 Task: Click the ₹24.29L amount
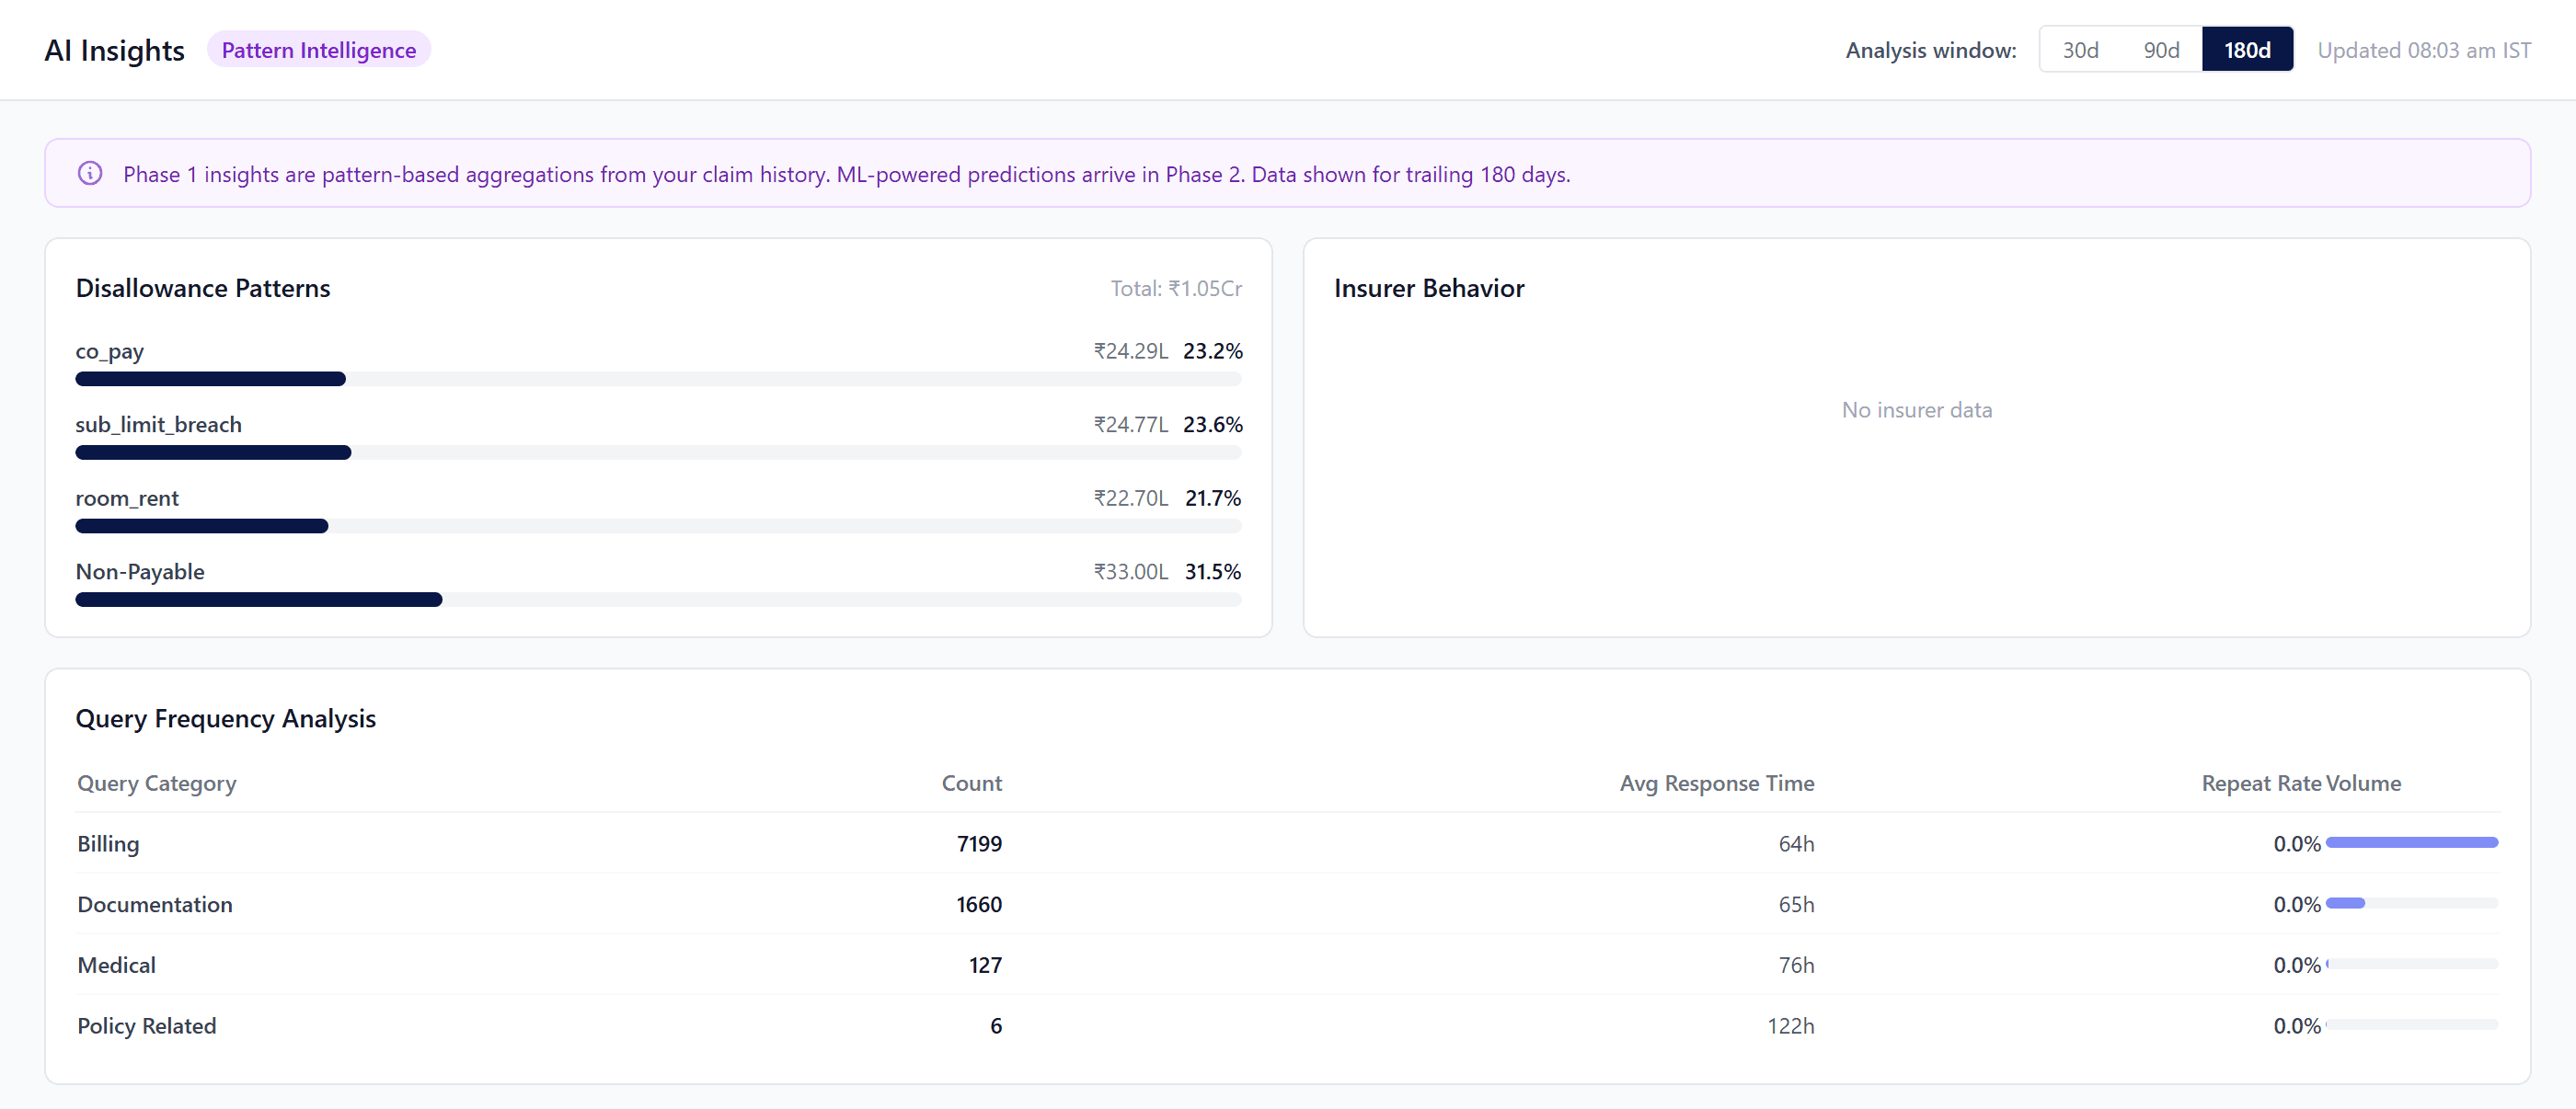click(1130, 350)
